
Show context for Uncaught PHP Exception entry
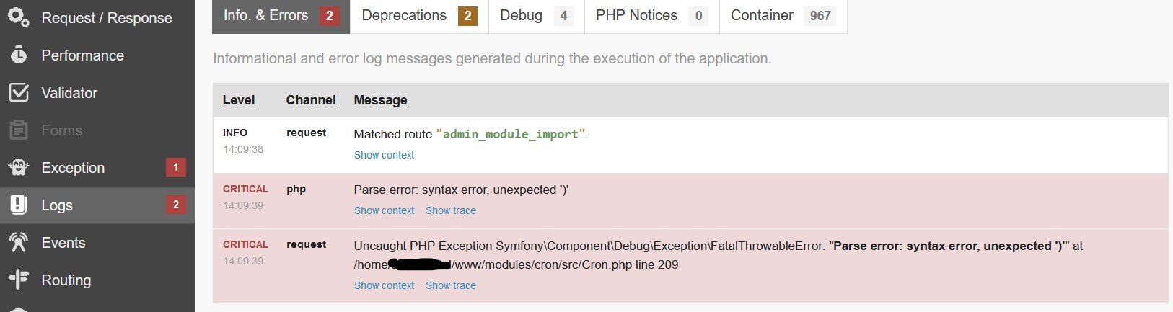pyautogui.click(x=384, y=285)
